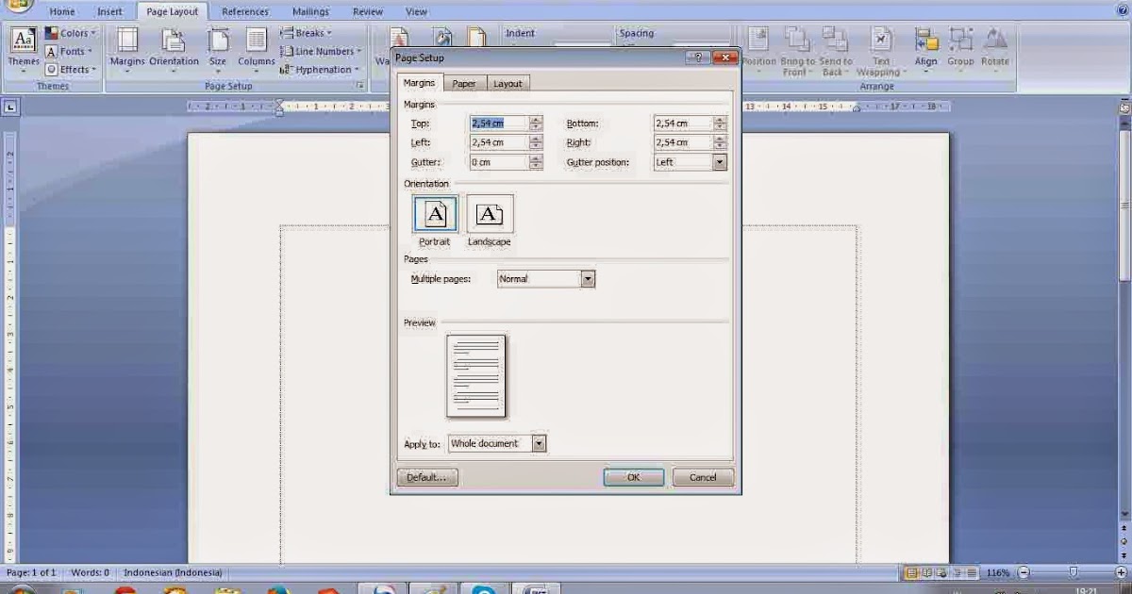Image resolution: width=1132 pixels, height=594 pixels.
Task: Switch to the Layout tab in Page Setup
Action: tap(508, 84)
